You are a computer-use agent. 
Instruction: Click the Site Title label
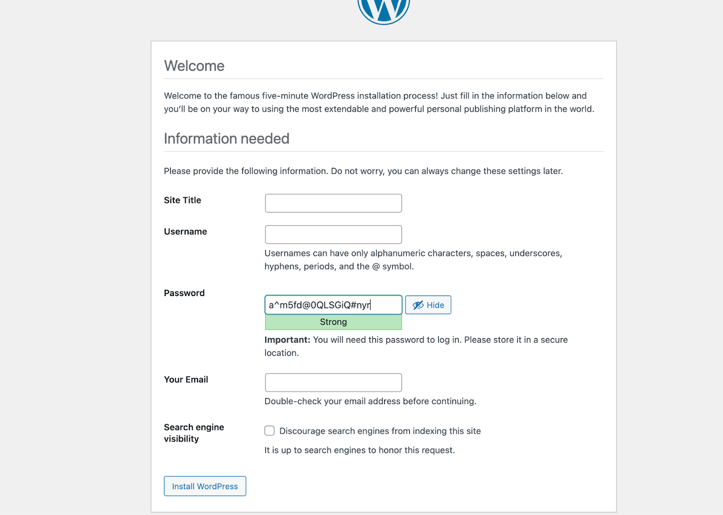[x=182, y=200]
